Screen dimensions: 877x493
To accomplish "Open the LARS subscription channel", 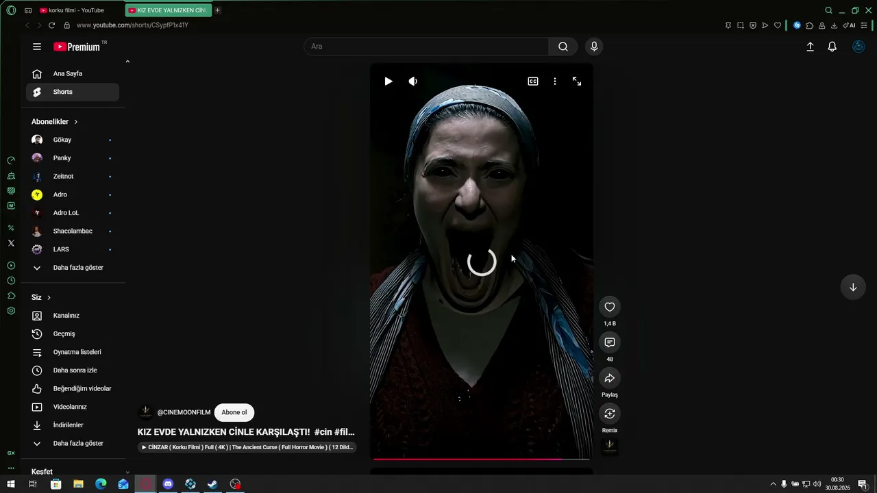I will [x=73, y=249].
